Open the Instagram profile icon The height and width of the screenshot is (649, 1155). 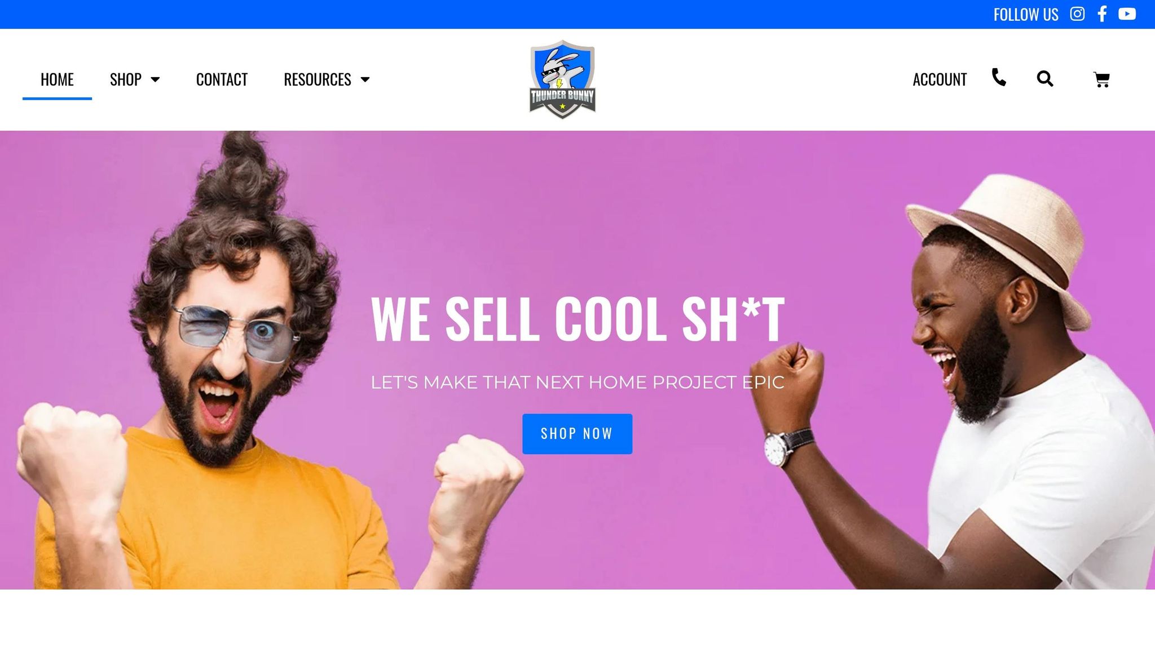point(1077,14)
